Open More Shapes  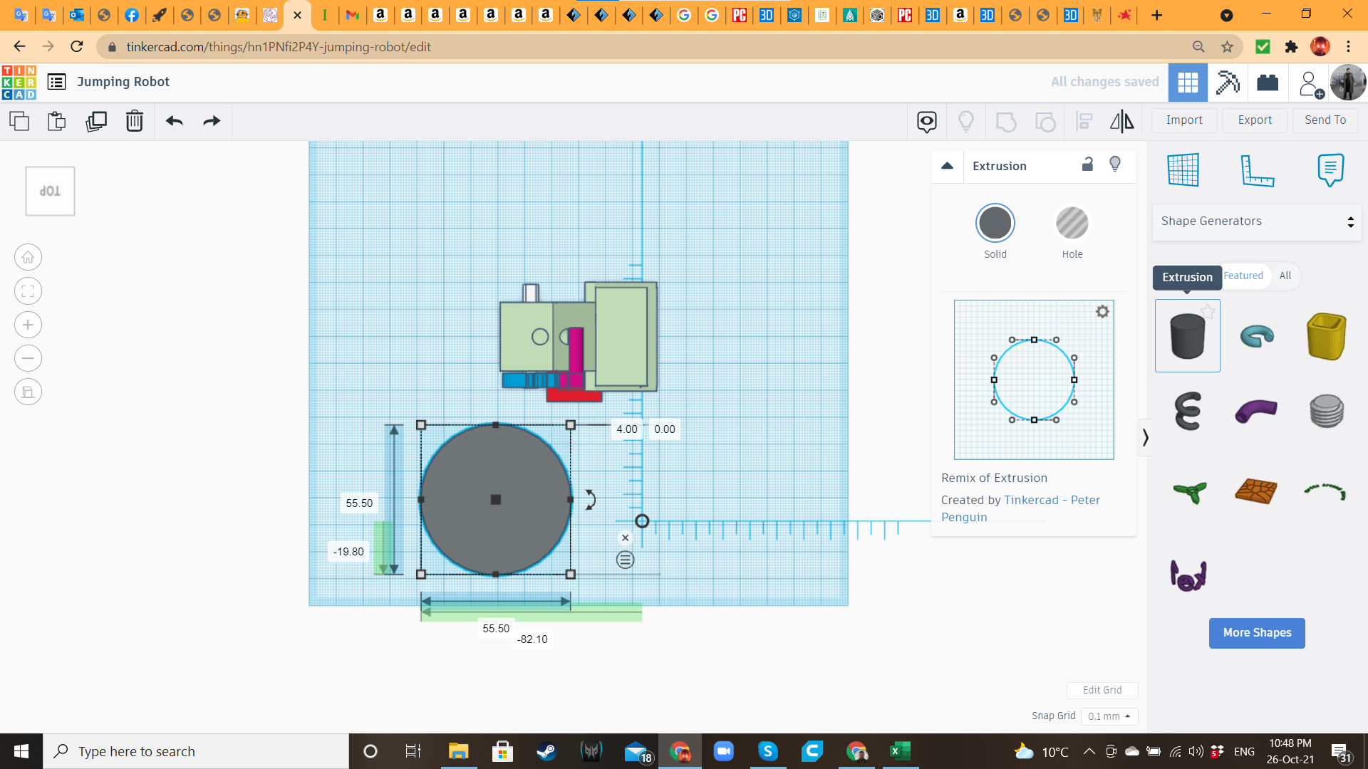(1256, 633)
